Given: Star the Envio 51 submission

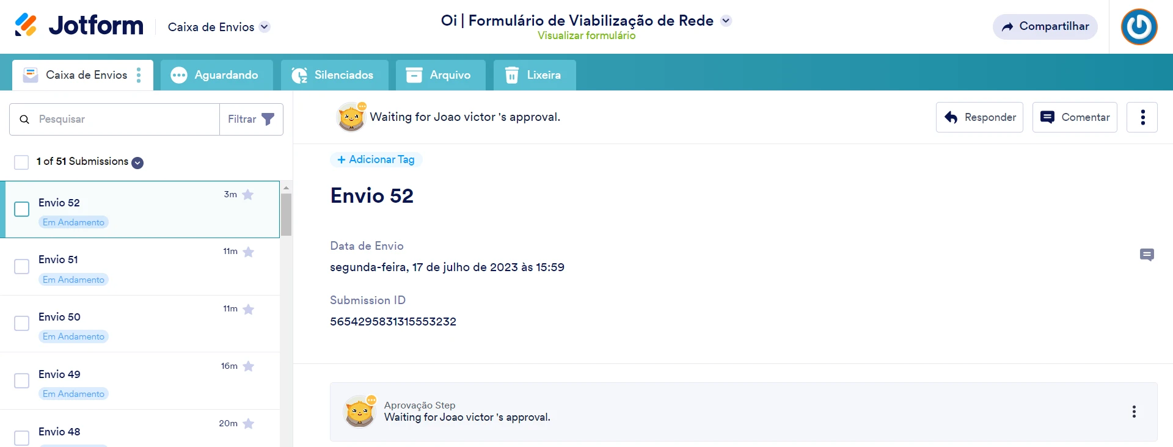Looking at the screenshot, I should point(248,252).
